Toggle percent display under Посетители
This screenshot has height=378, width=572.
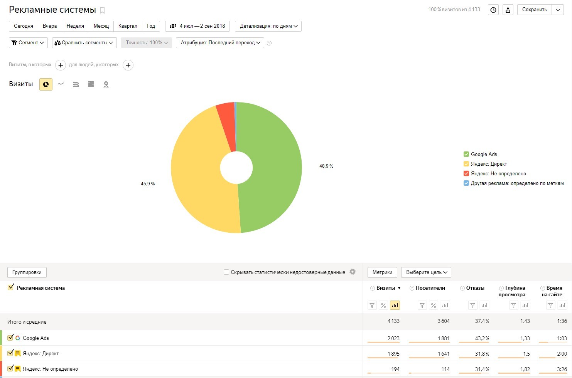[434, 306]
